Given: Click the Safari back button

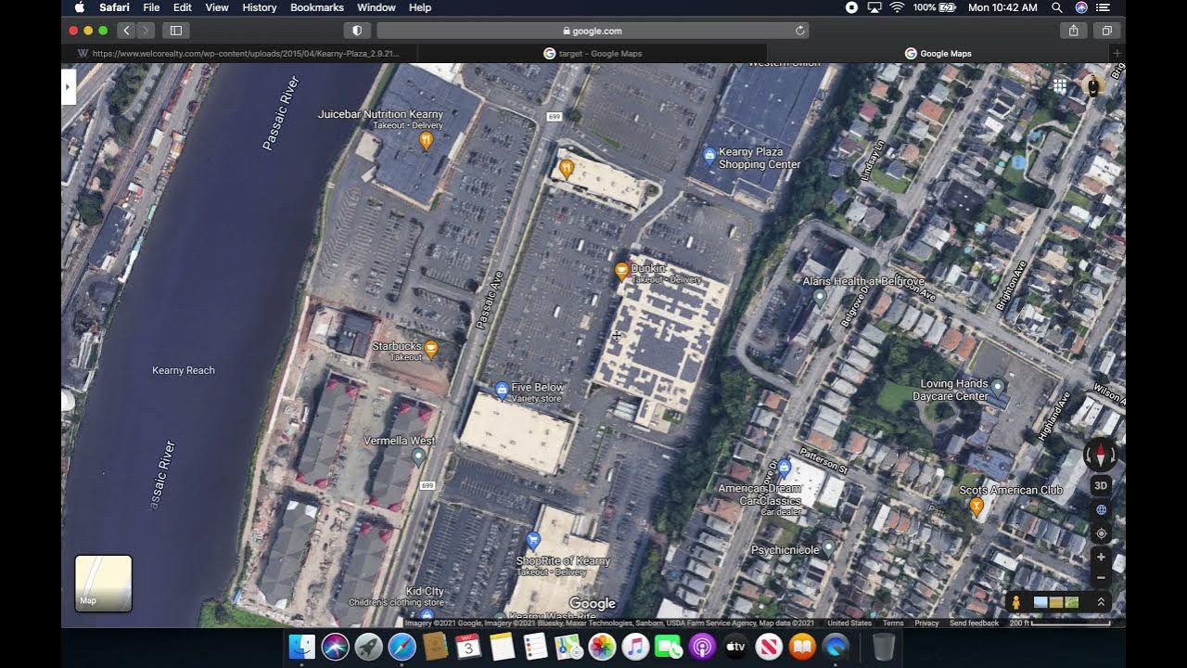Looking at the screenshot, I should pos(126,31).
